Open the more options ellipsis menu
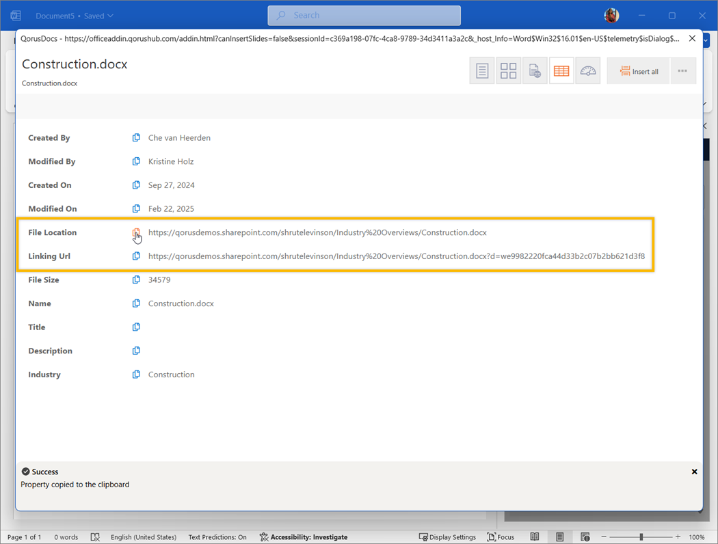 pos(682,71)
